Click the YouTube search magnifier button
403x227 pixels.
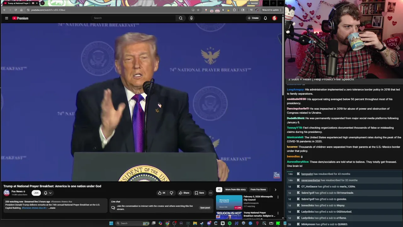[x=181, y=18]
